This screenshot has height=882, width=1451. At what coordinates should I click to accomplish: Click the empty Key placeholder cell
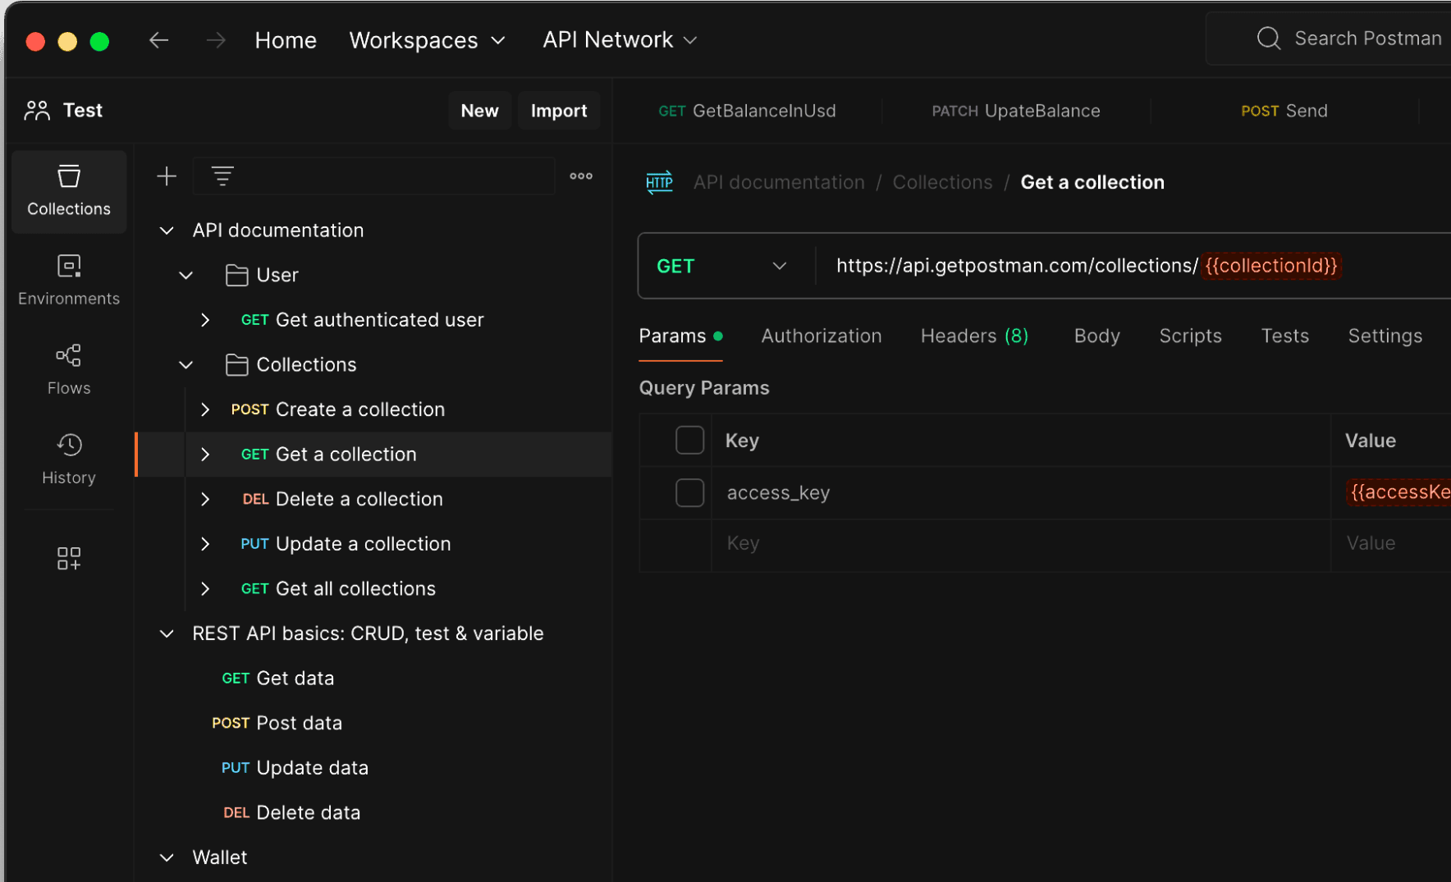point(1021,543)
